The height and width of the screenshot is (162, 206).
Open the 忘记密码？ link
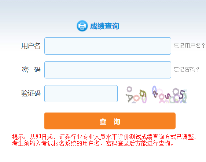(x=186, y=69)
